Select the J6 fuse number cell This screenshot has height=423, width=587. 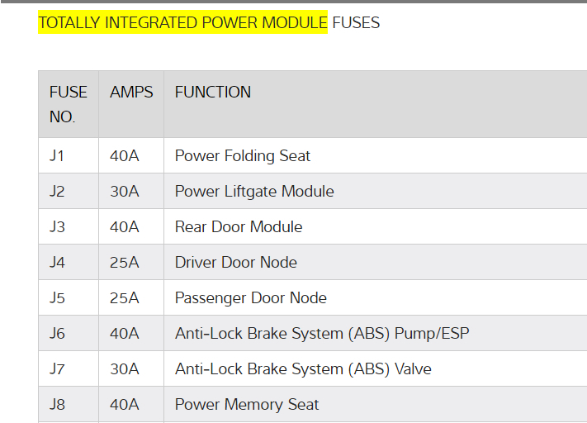[57, 333]
